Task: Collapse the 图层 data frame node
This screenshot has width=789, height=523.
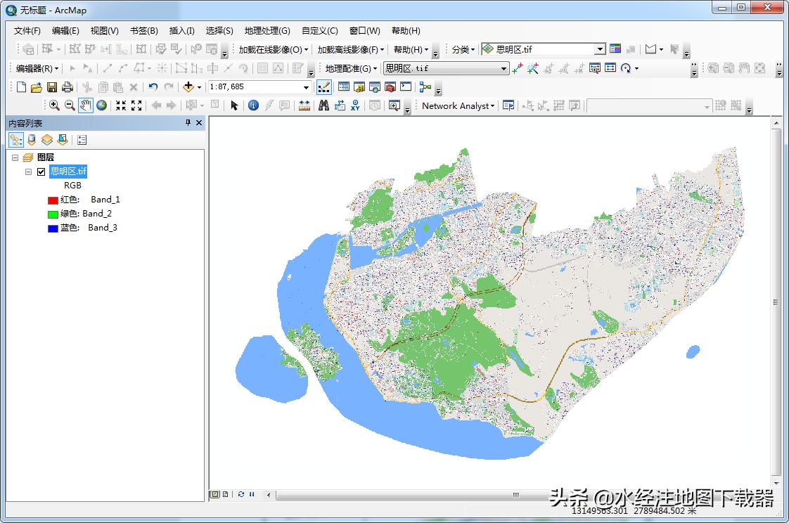Action: pos(15,157)
